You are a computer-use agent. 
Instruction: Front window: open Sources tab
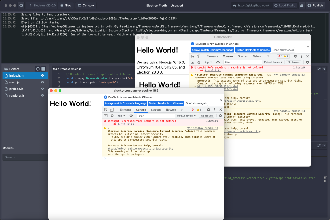[x=156, y=110]
